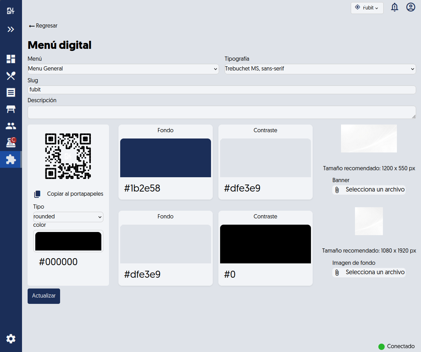Click the Menú digital heading
Screen dimensions: 421x352
tap(59, 45)
